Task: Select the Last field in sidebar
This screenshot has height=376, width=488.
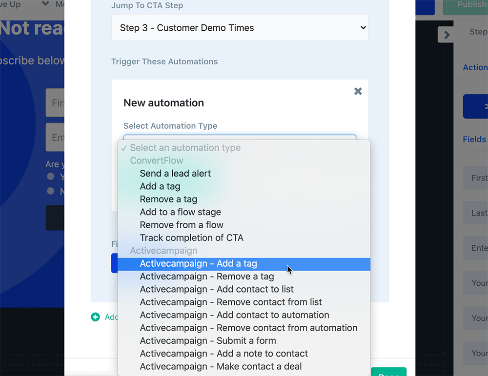Action: click(475, 213)
